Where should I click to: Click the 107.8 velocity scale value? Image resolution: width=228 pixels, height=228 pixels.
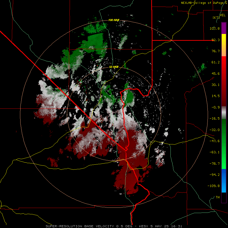(x=215, y=28)
